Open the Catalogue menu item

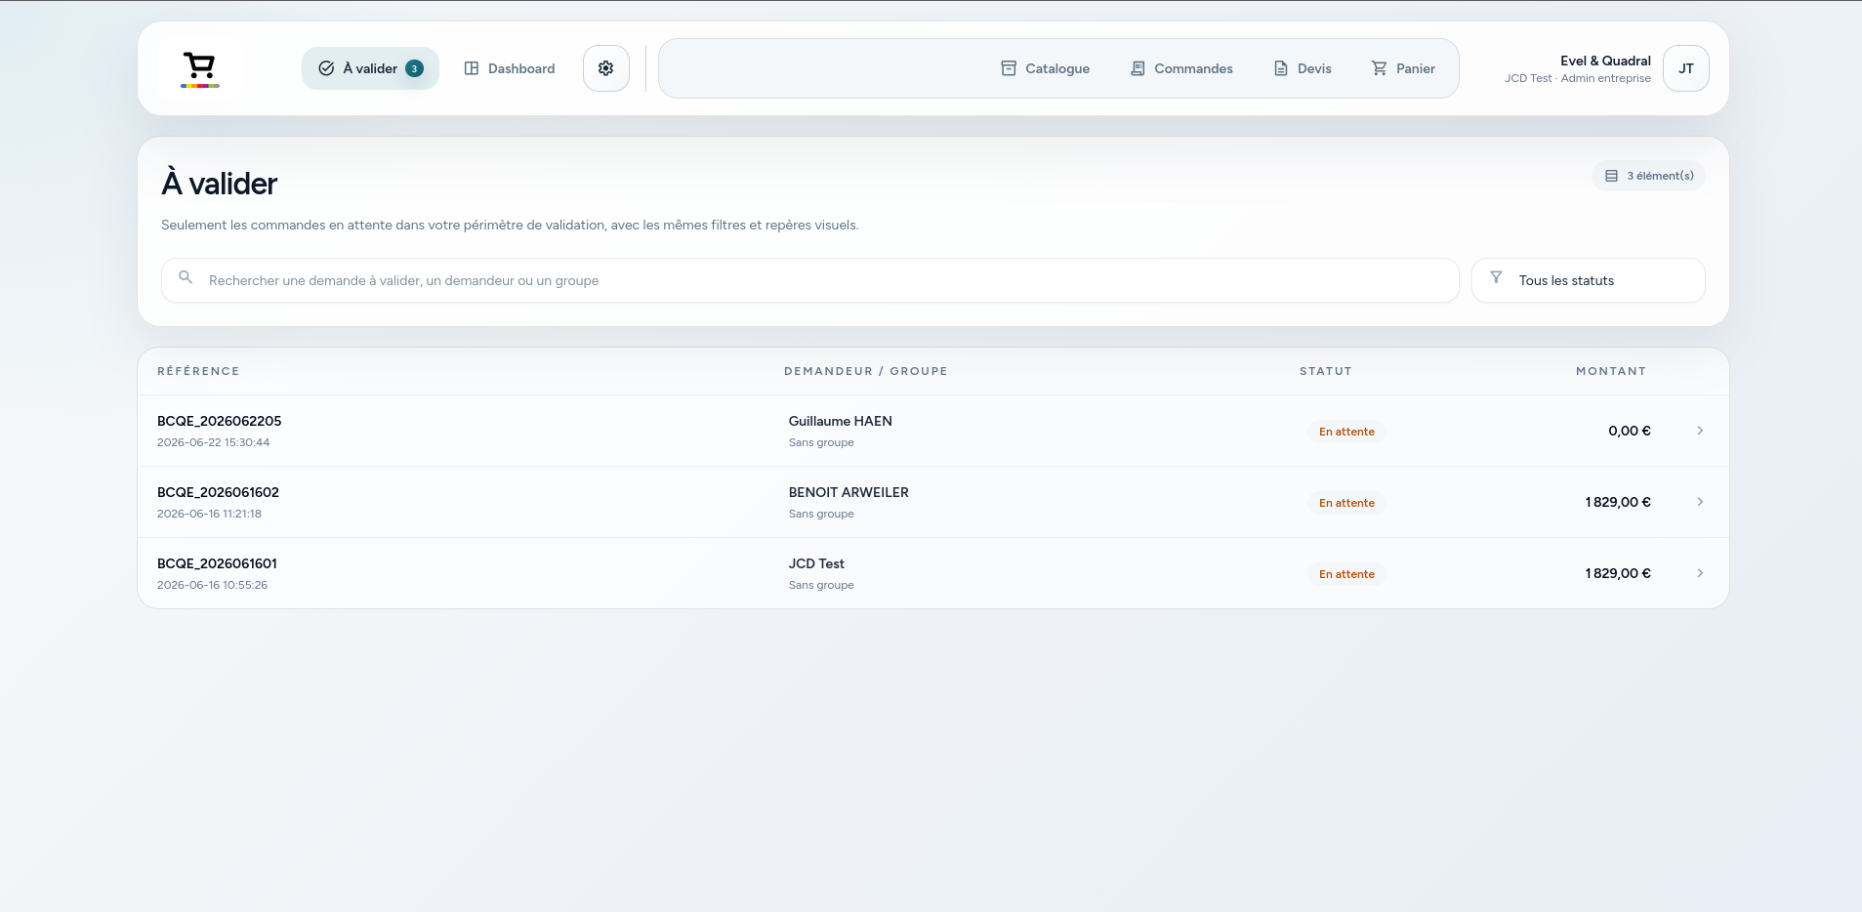pyautogui.click(x=1046, y=68)
